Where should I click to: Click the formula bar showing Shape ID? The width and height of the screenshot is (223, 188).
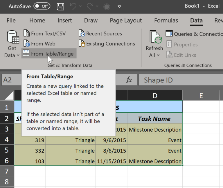pyautogui.click(x=181, y=80)
